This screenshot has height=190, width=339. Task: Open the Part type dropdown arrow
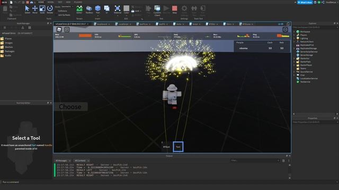pyautogui.click(x=97, y=15)
